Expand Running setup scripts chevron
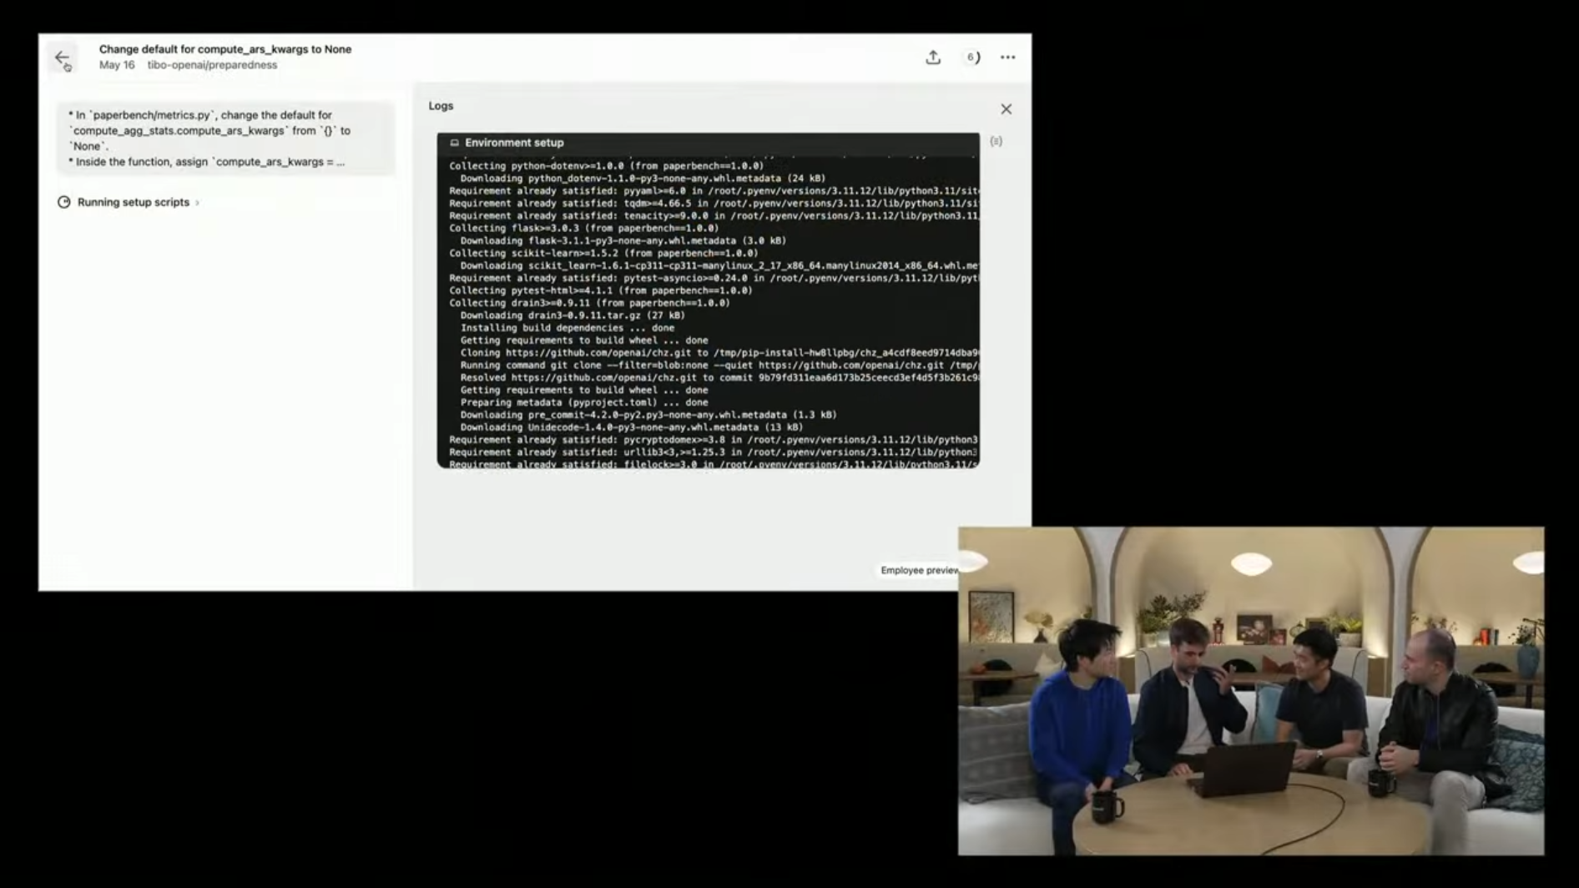Viewport: 1579px width, 888px height. tap(198, 203)
